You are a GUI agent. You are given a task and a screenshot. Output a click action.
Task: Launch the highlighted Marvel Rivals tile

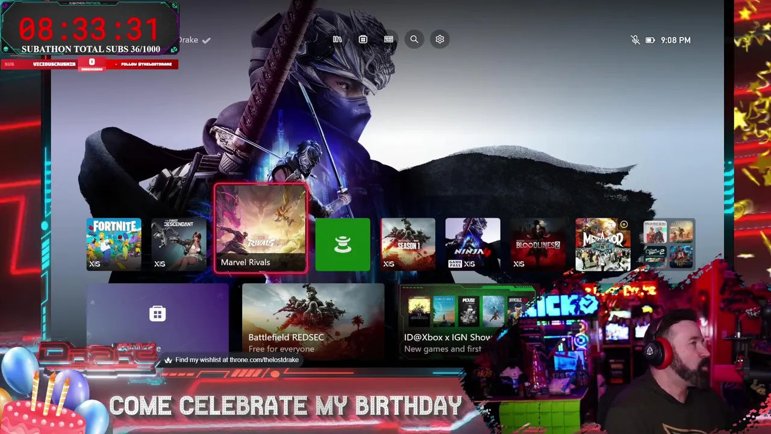261,228
